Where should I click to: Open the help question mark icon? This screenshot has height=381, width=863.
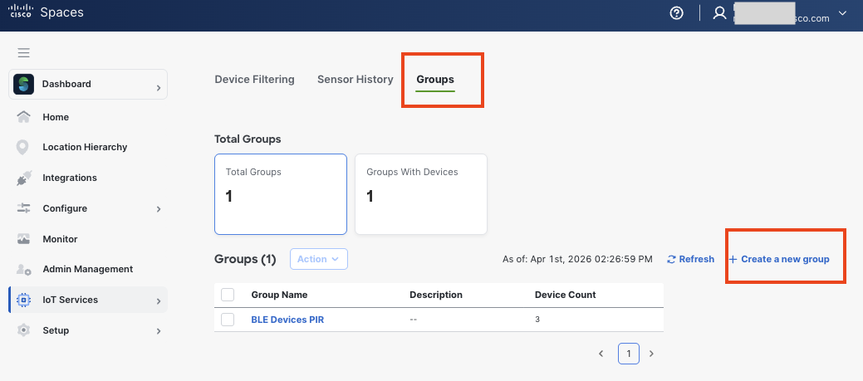click(x=677, y=14)
